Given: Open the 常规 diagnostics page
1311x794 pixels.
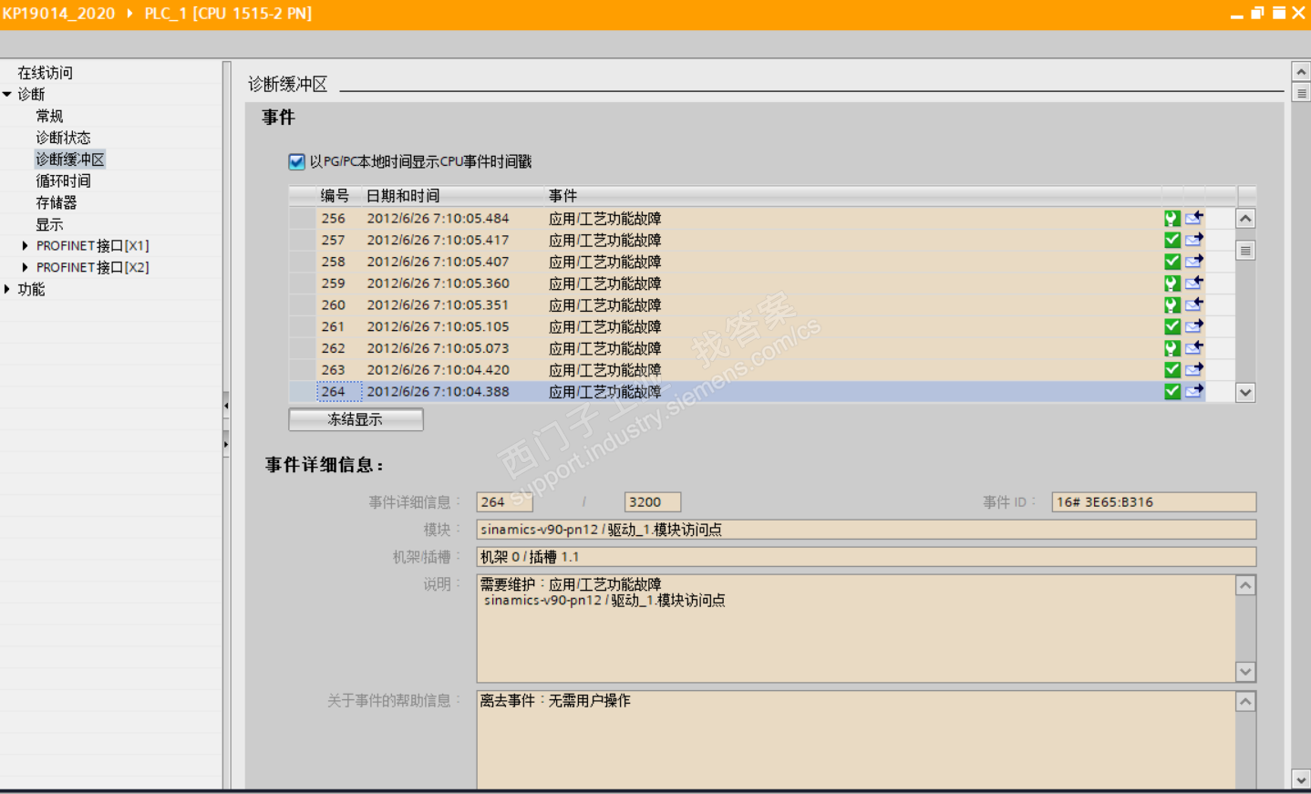Looking at the screenshot, I should 50,117.
